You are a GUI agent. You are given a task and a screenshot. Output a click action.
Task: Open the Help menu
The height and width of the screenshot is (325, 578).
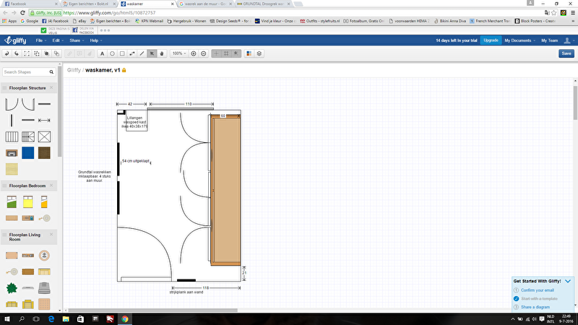[x=95, y=40]
